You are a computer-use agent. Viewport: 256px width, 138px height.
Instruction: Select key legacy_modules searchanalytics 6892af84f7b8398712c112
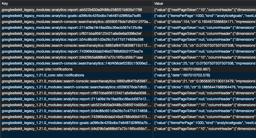76,46
